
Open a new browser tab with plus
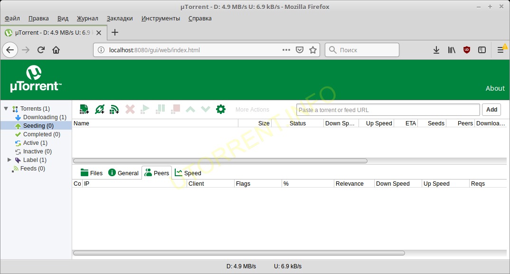pyautogui.click(x=115, y=32)
